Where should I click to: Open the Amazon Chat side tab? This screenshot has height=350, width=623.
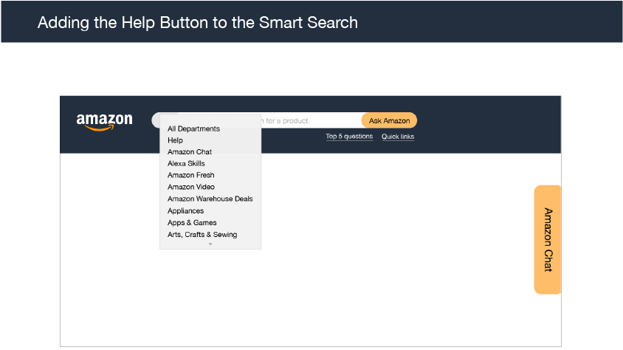tap(548, 239)
